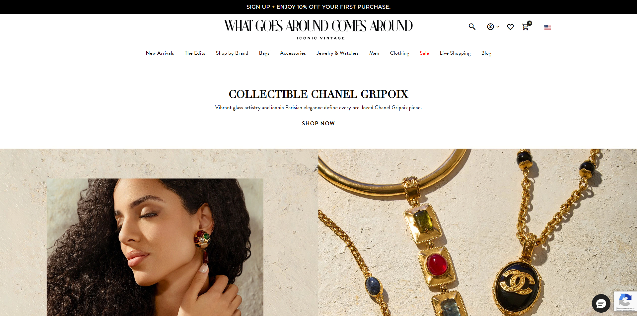The width and height of the screenshot is (637, 316).
Task: Click the SHOP NOW link
Action: tap(318, 123)
